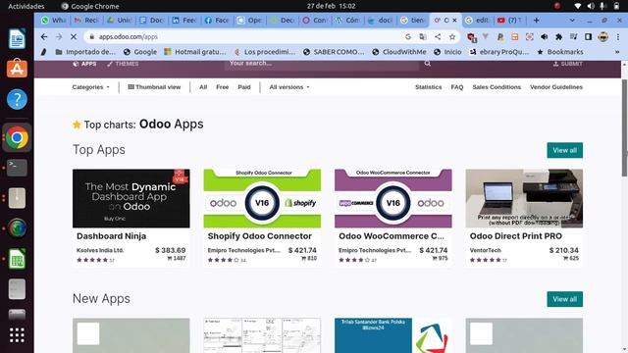This screenshot has width=628, height=353.
Task: Click the address bar URL apps.odoo.com/apps
Action: tap(129, 37)
